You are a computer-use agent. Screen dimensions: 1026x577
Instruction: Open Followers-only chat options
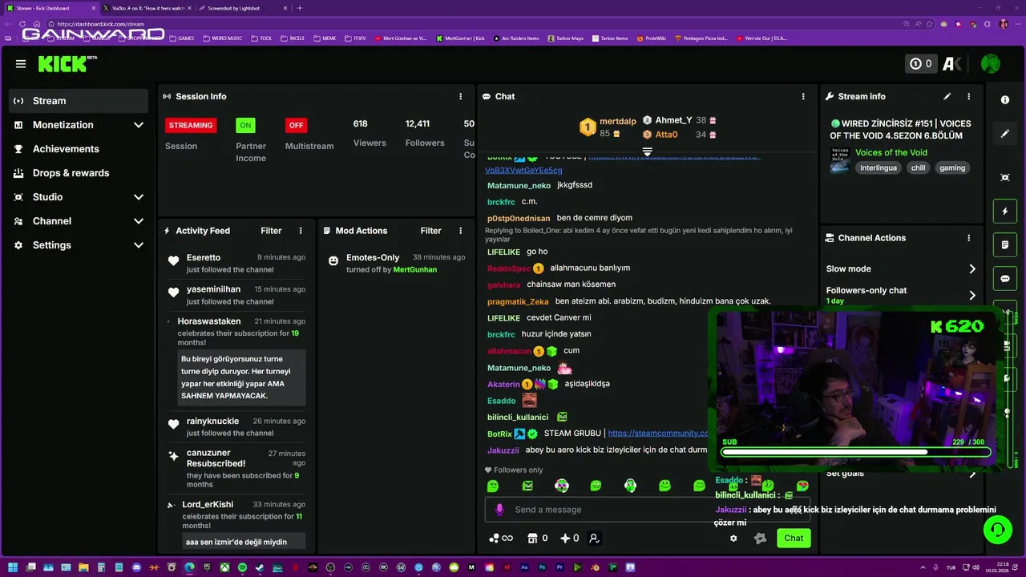tap(902, 294)
